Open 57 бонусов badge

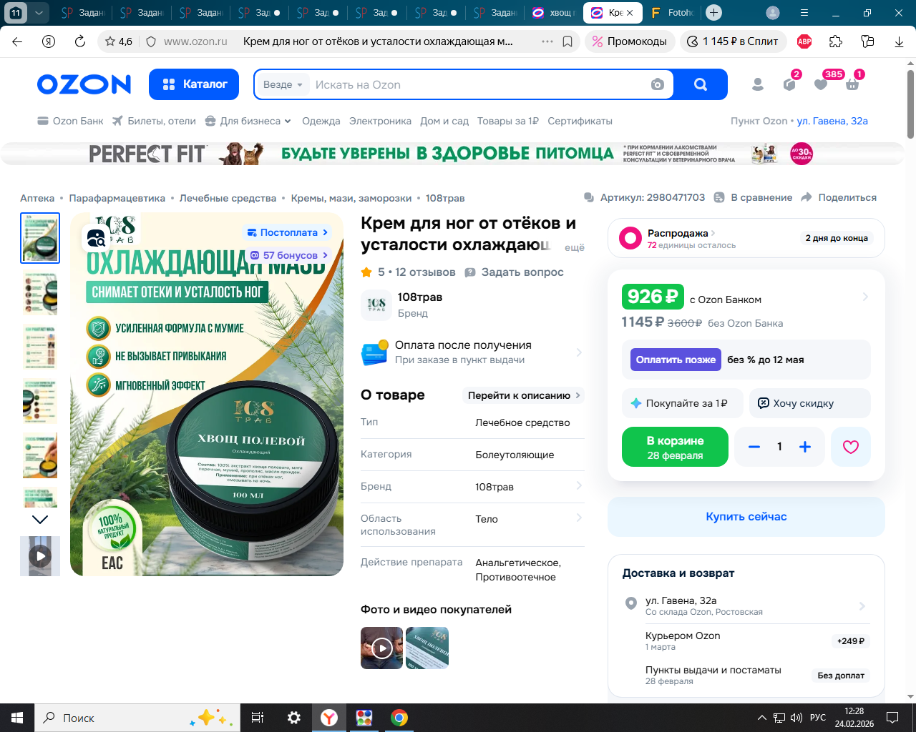tap(289, 255)
